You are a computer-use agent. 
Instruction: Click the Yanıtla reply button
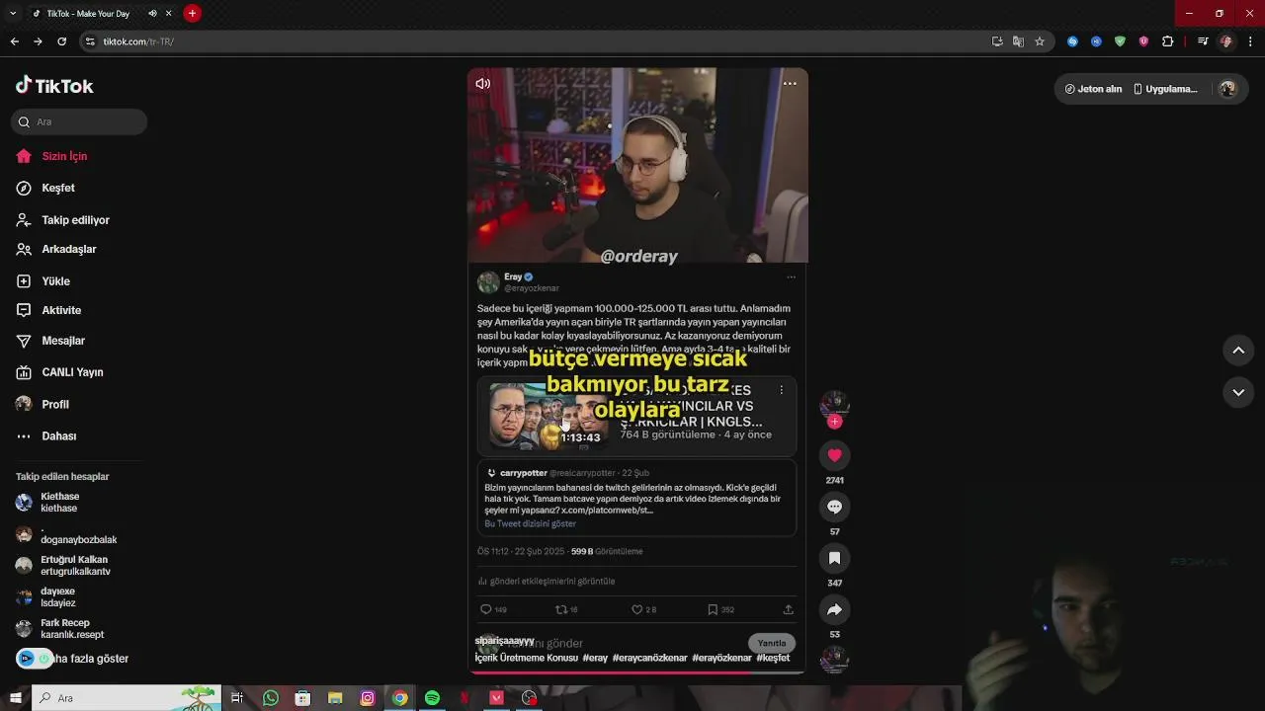click(772, 643)
